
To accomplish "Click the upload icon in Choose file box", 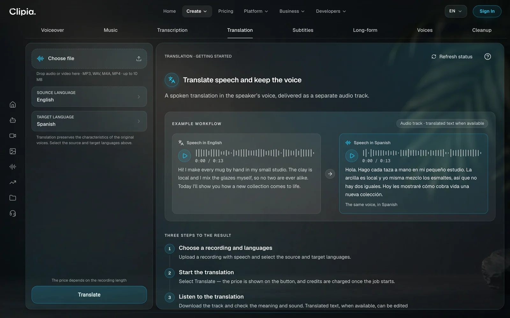I will click(139, 59).
